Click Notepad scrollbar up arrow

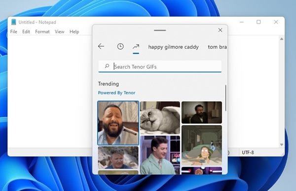click(x=282, y=39)
